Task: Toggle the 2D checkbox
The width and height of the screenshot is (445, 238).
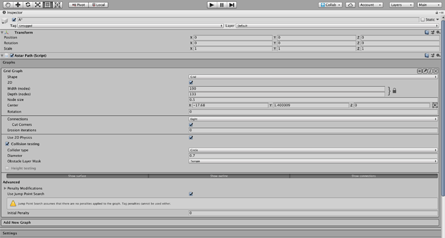Action: point(191,82)
